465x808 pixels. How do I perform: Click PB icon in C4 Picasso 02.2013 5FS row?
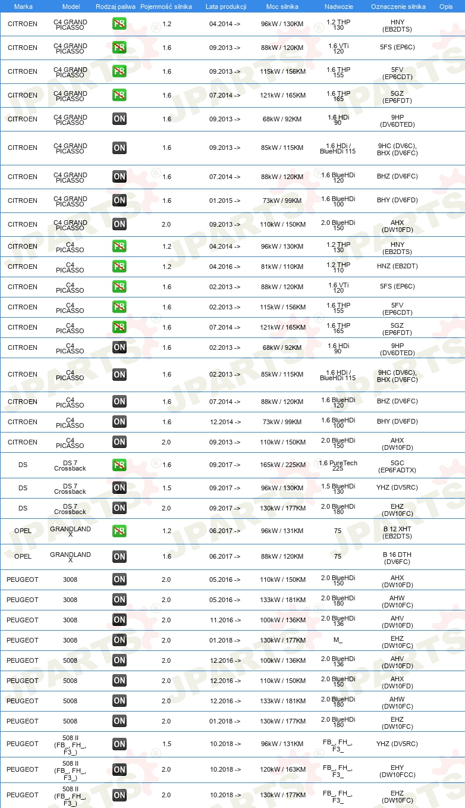(120, 287)
